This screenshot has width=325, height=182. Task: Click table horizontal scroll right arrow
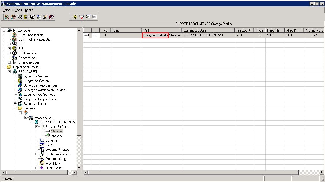322,172
